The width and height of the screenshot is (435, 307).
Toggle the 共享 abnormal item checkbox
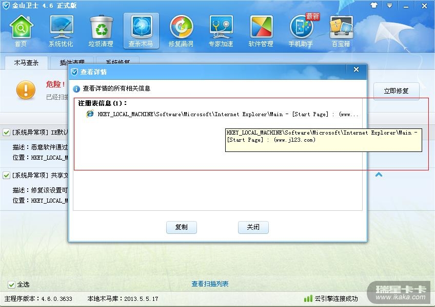(6, 176)
